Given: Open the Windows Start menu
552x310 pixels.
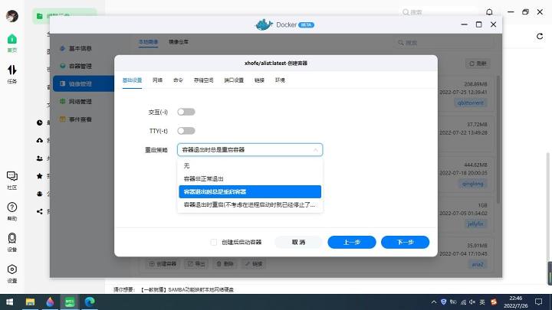Looking at the screenshot, I should 9,302.
